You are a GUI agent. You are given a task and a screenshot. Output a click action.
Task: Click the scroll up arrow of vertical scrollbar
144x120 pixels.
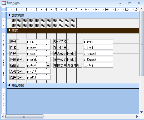(141, 9)
